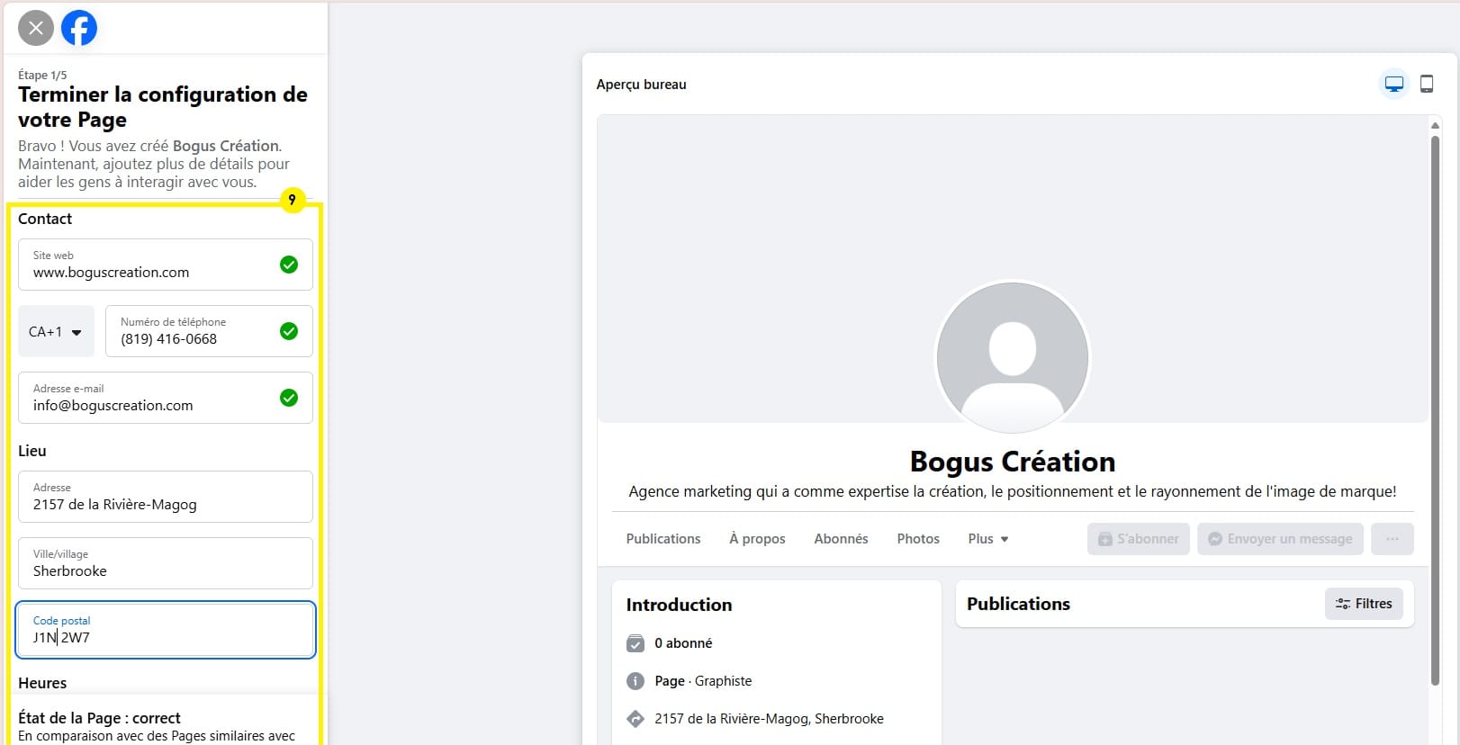Click the Lieu section heading
Image resolution: width=1460 pixels, height=745 pixels.
[x=32, y=451]
